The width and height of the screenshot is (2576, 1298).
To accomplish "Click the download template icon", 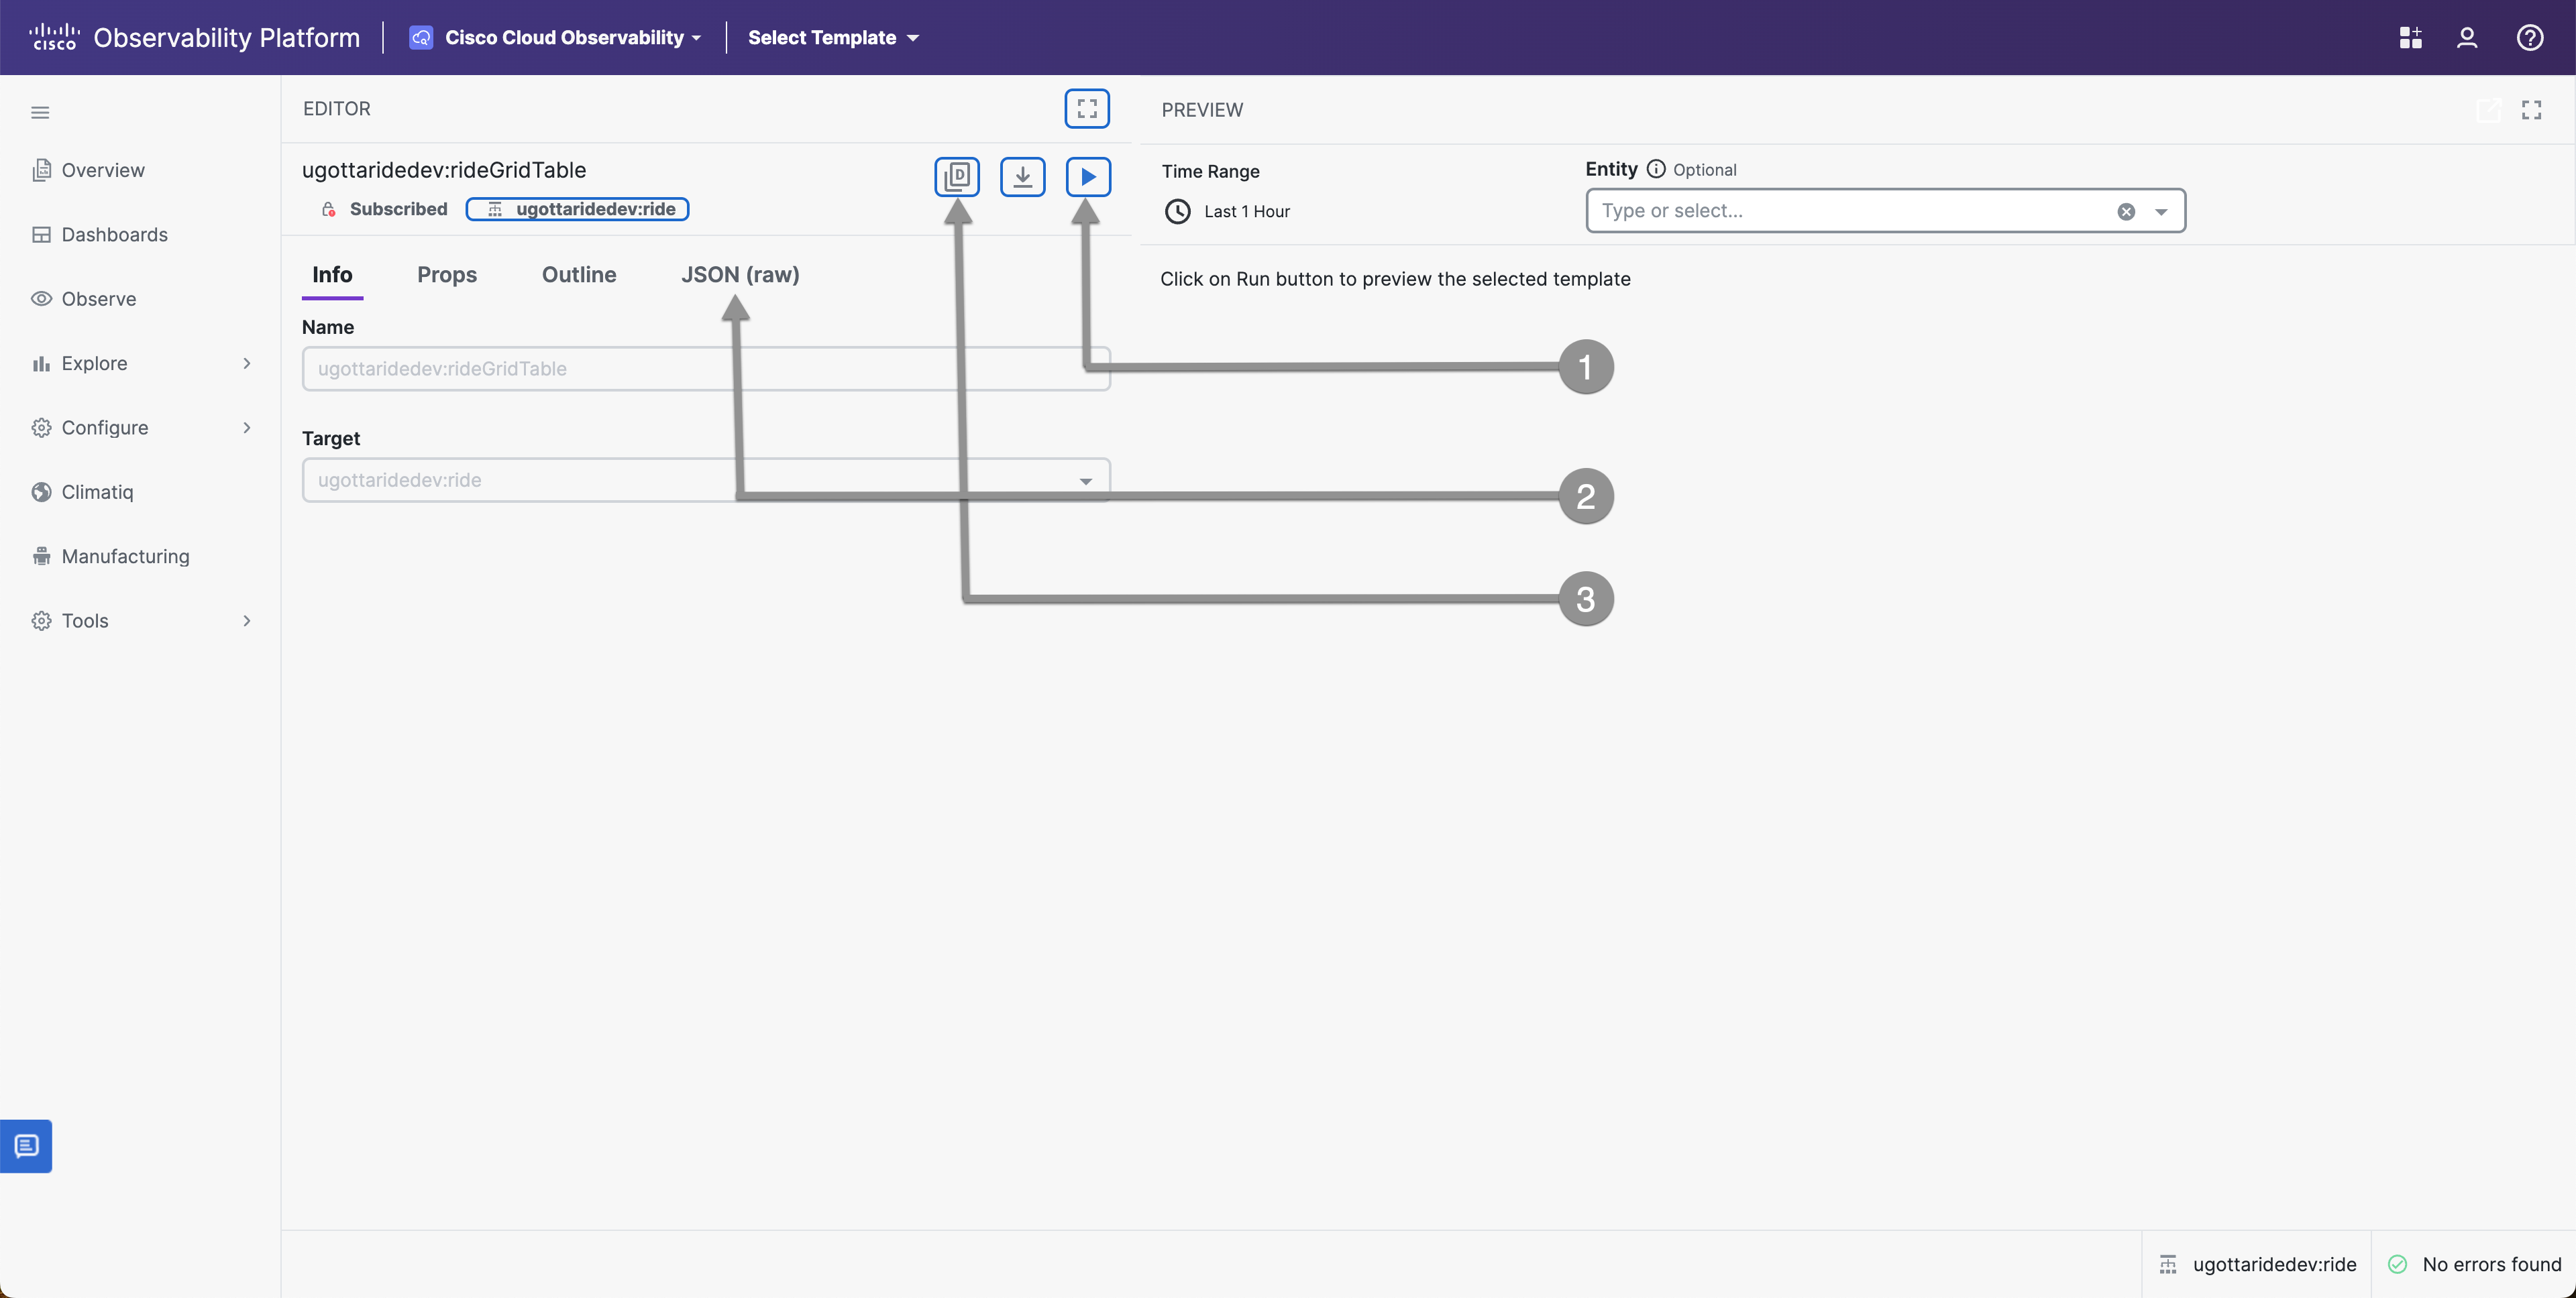I will (x=1022, y=177).
